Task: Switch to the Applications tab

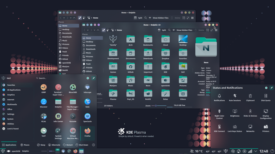Action: click(9, 145)
